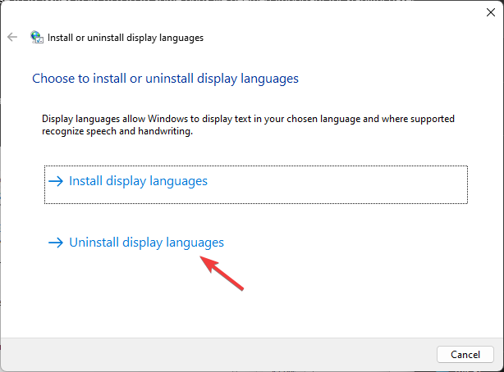This screenshot has width=504, height=372.
Task: Click the heading "Choose to install or uninstall display languages"
Action: (x=165, y=79)
